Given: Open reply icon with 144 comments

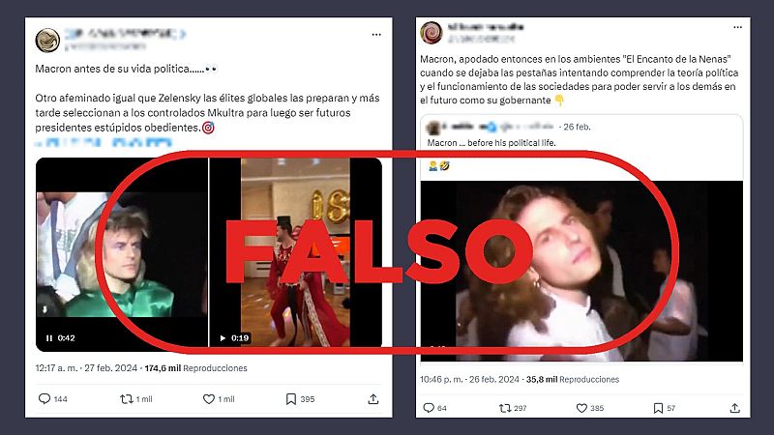Looking at the screenshot, I should [x=45, y=398].
